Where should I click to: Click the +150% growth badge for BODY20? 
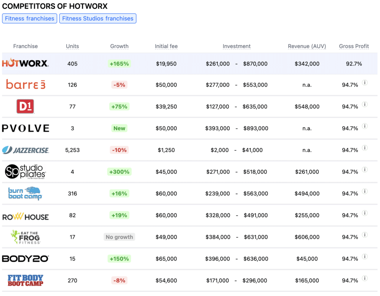tap(119, 258)
